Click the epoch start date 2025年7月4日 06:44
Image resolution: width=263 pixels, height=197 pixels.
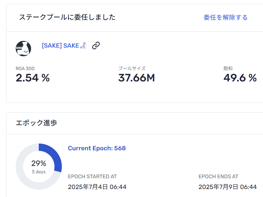pyautogui.click(x=97, y=187)
